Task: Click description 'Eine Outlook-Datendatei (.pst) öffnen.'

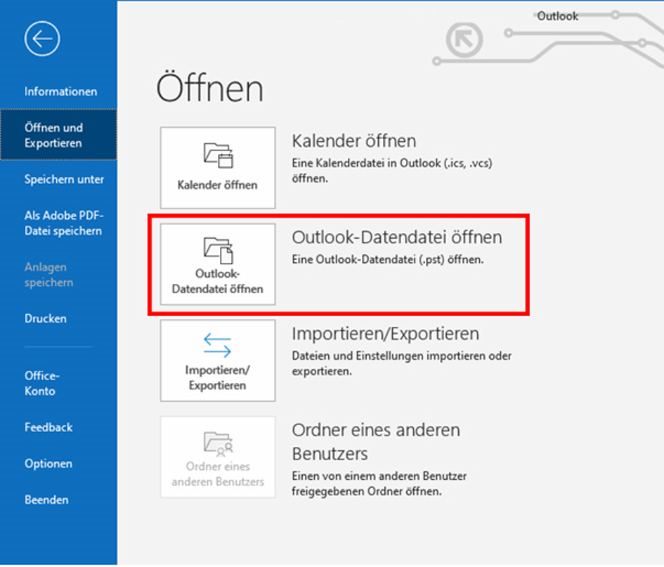Action: click(x=387, y=259)
